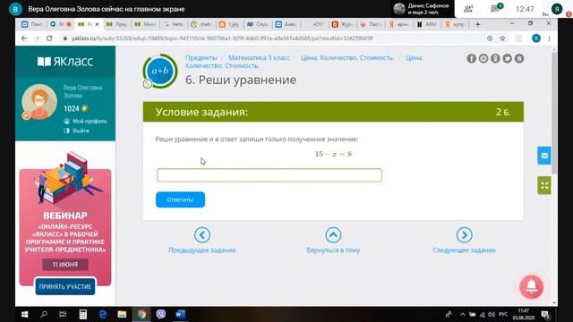Share via VK icon
573x322 pixels.
pyautogui.click(x=519, y=58)
